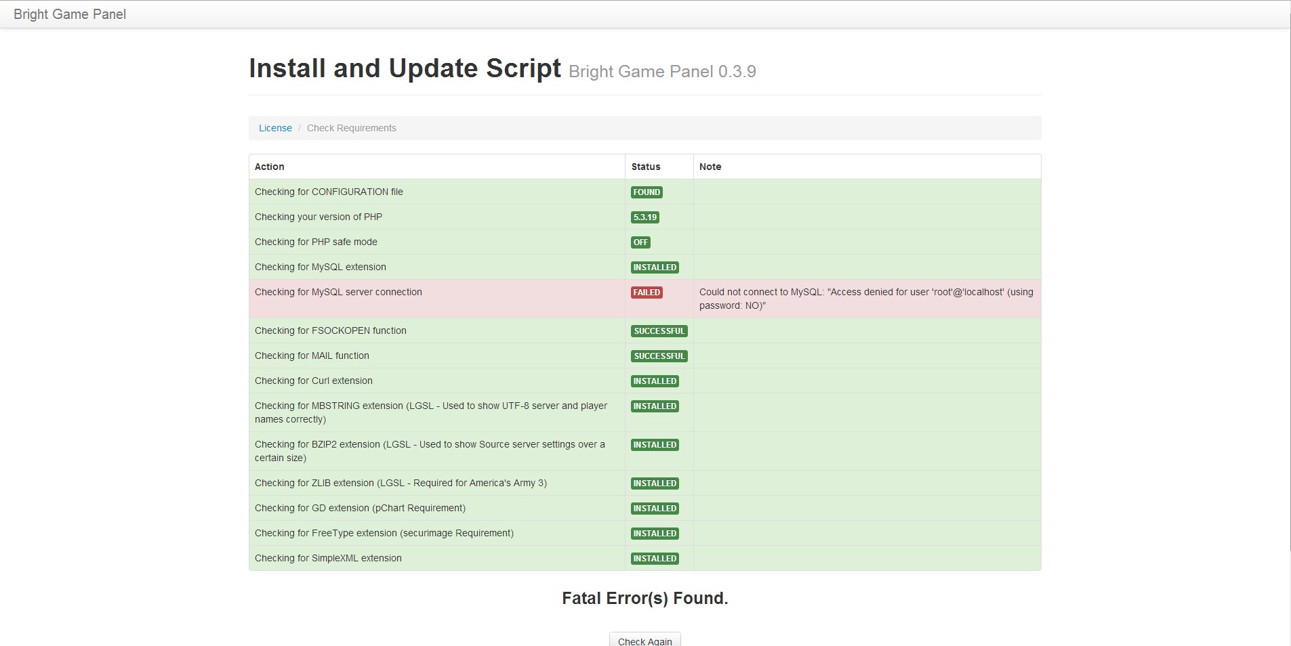
Task: Click the ZLIB extension check description
Action: pos(401,483)
